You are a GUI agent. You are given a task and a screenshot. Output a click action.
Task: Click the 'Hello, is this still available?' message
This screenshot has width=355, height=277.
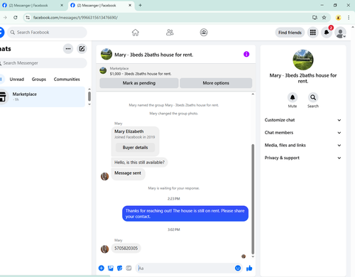click(x=139, y=163)
